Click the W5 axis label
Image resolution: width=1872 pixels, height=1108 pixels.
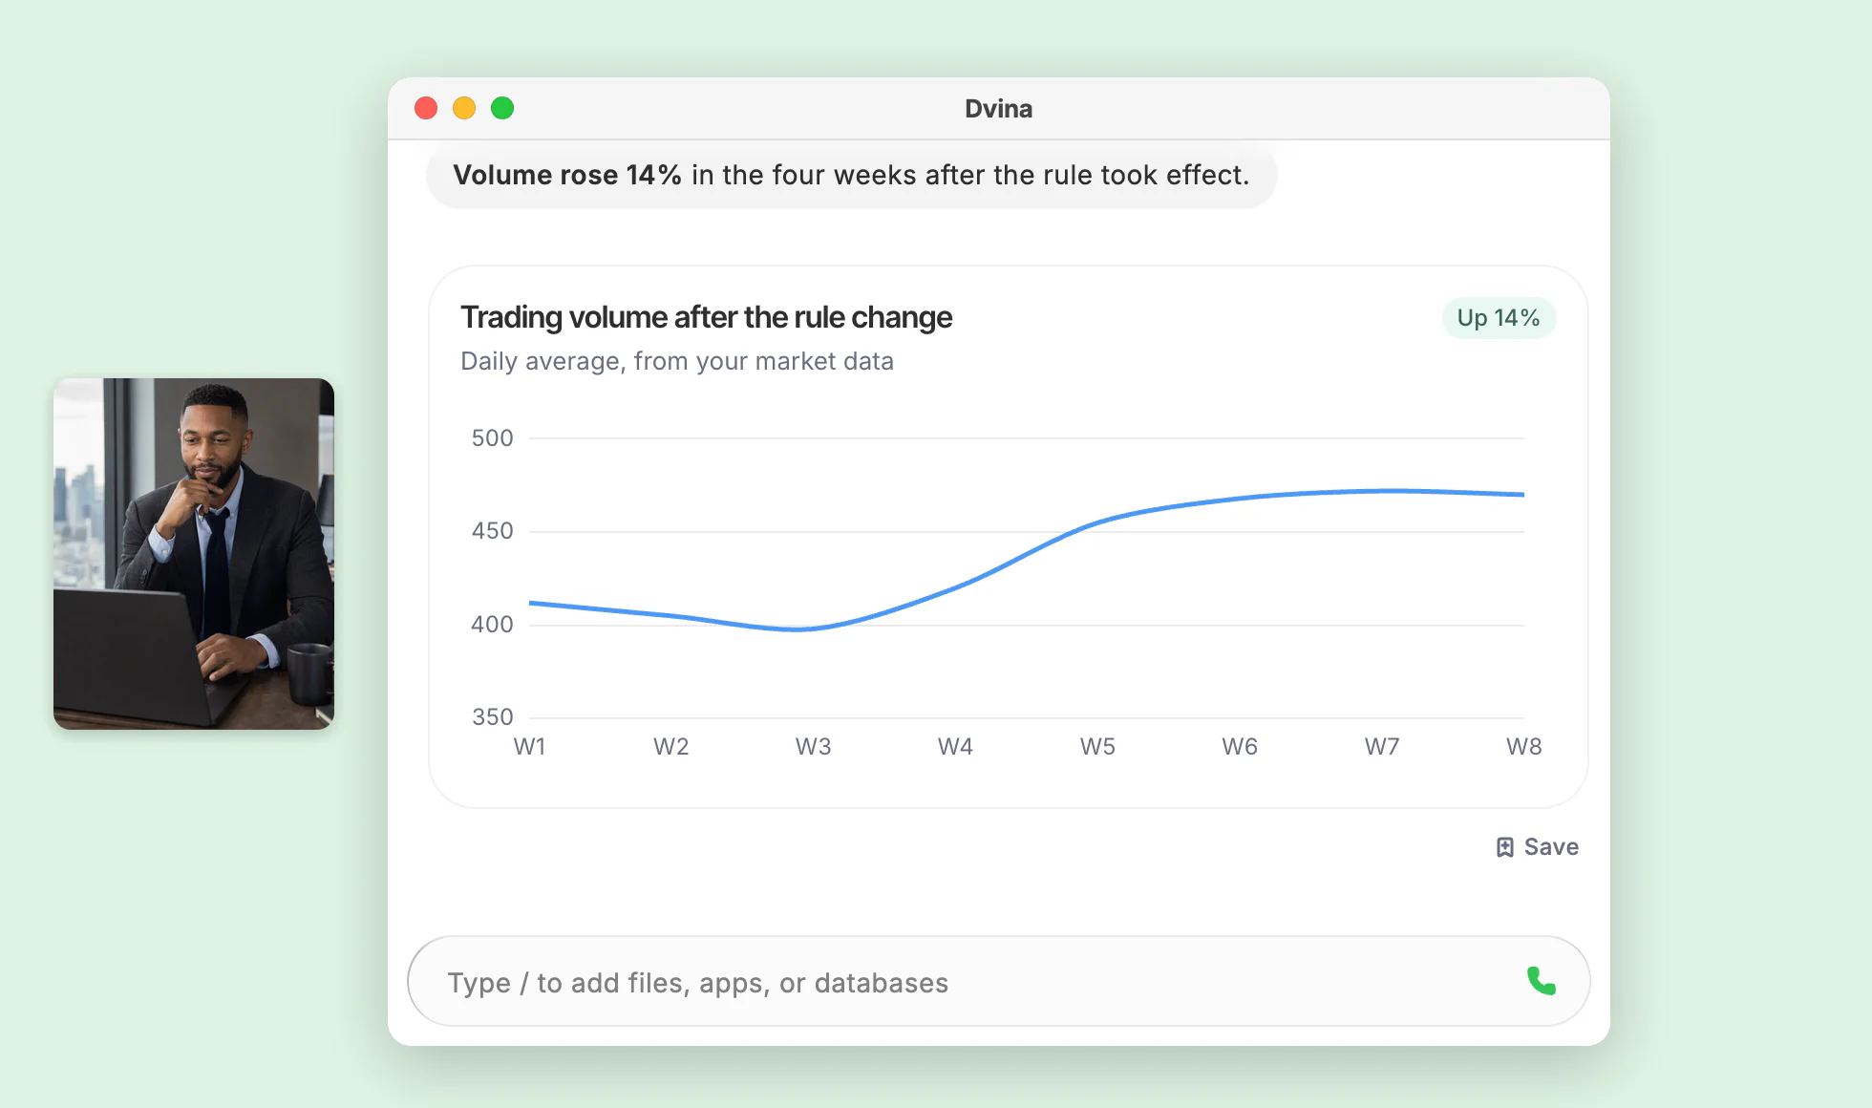pos(1097,747)
